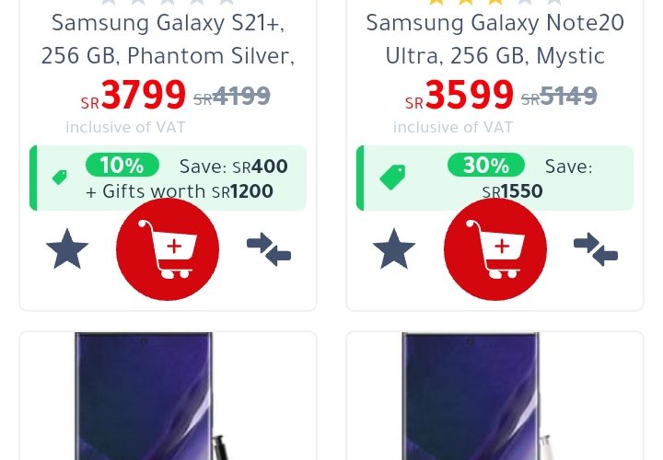Click the 30% discount badge
Image resolution: width=663 pixels, height=460 pixels.
tap(486, 165)
